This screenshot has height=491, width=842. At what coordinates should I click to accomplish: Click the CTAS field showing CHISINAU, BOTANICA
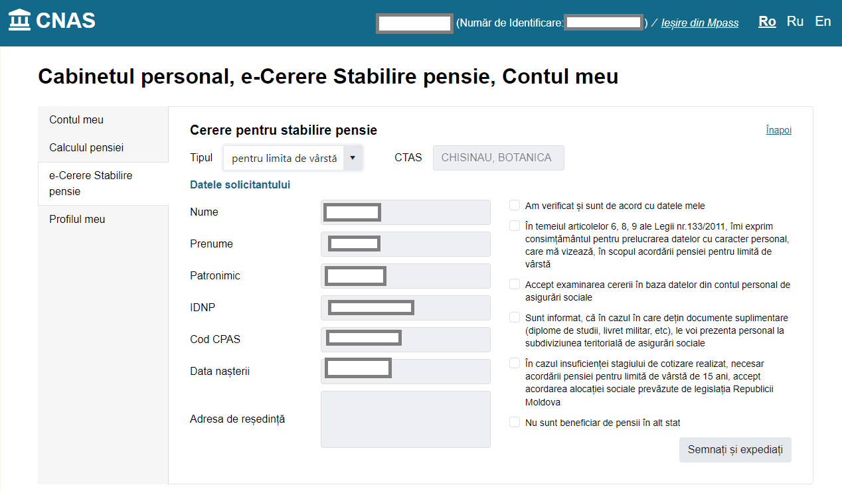coord(499,158)
